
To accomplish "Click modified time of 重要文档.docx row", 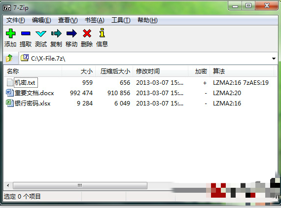I will tap(160, 93).
